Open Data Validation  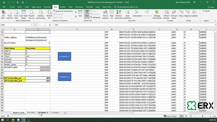click(127, 15)
